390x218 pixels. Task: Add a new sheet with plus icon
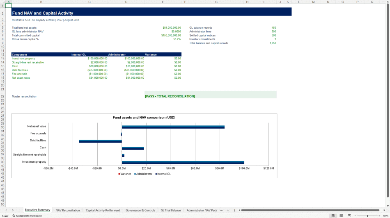[x=228, y=210]
